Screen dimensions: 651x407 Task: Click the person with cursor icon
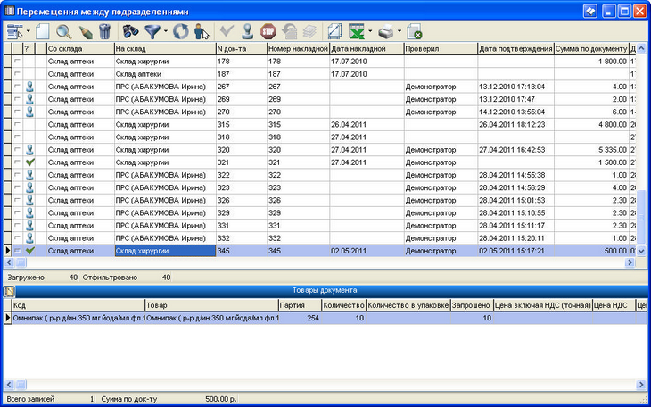pyautogui.click(x=202, y=31)
